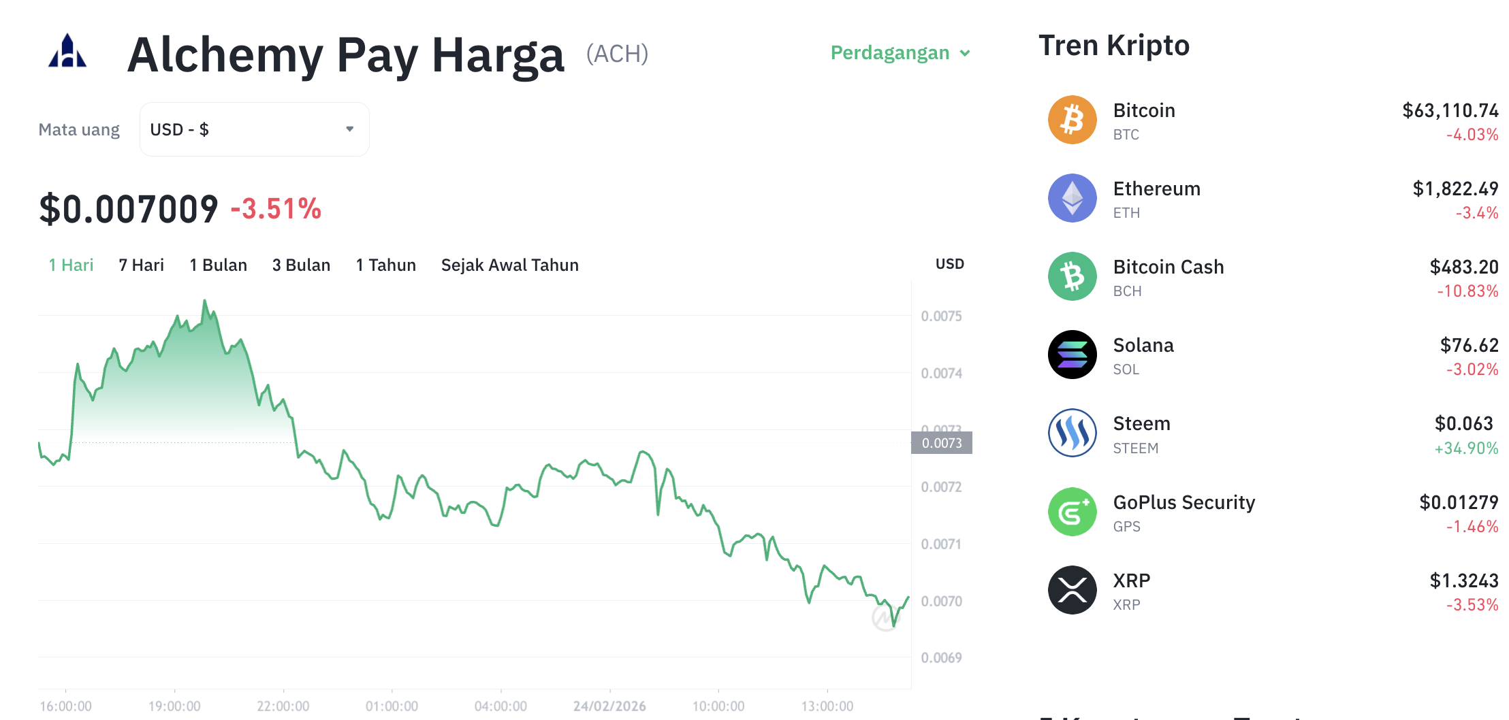Select the 1 Bulan chart range

(x=218, y=265)
